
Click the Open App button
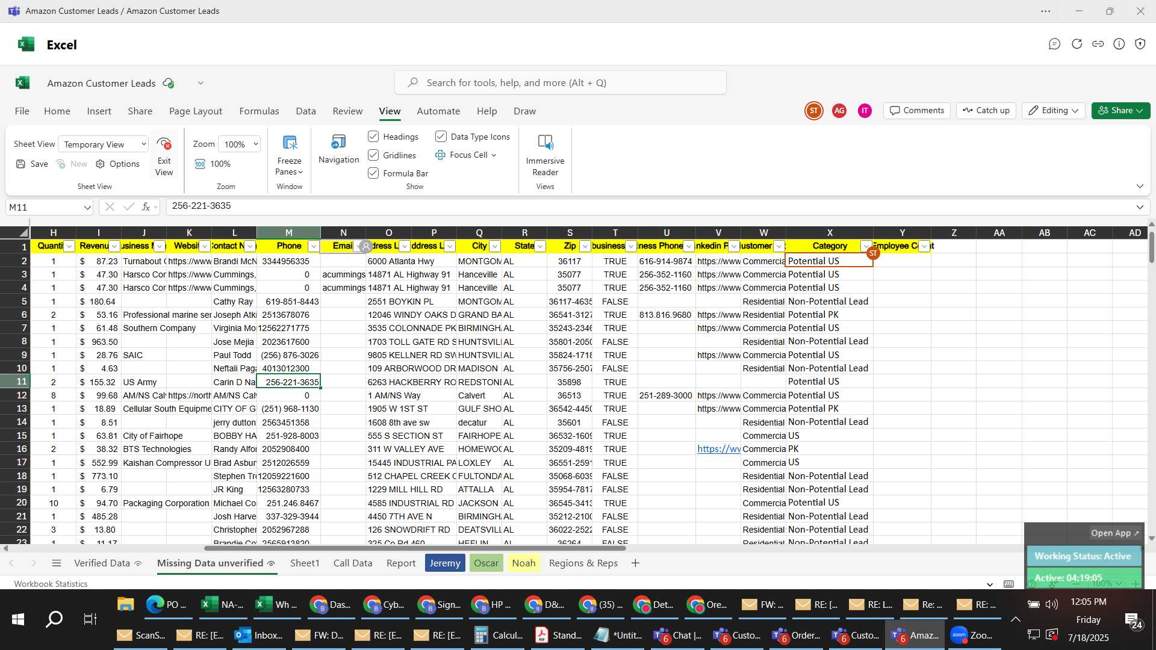[x=1115, y=533]
